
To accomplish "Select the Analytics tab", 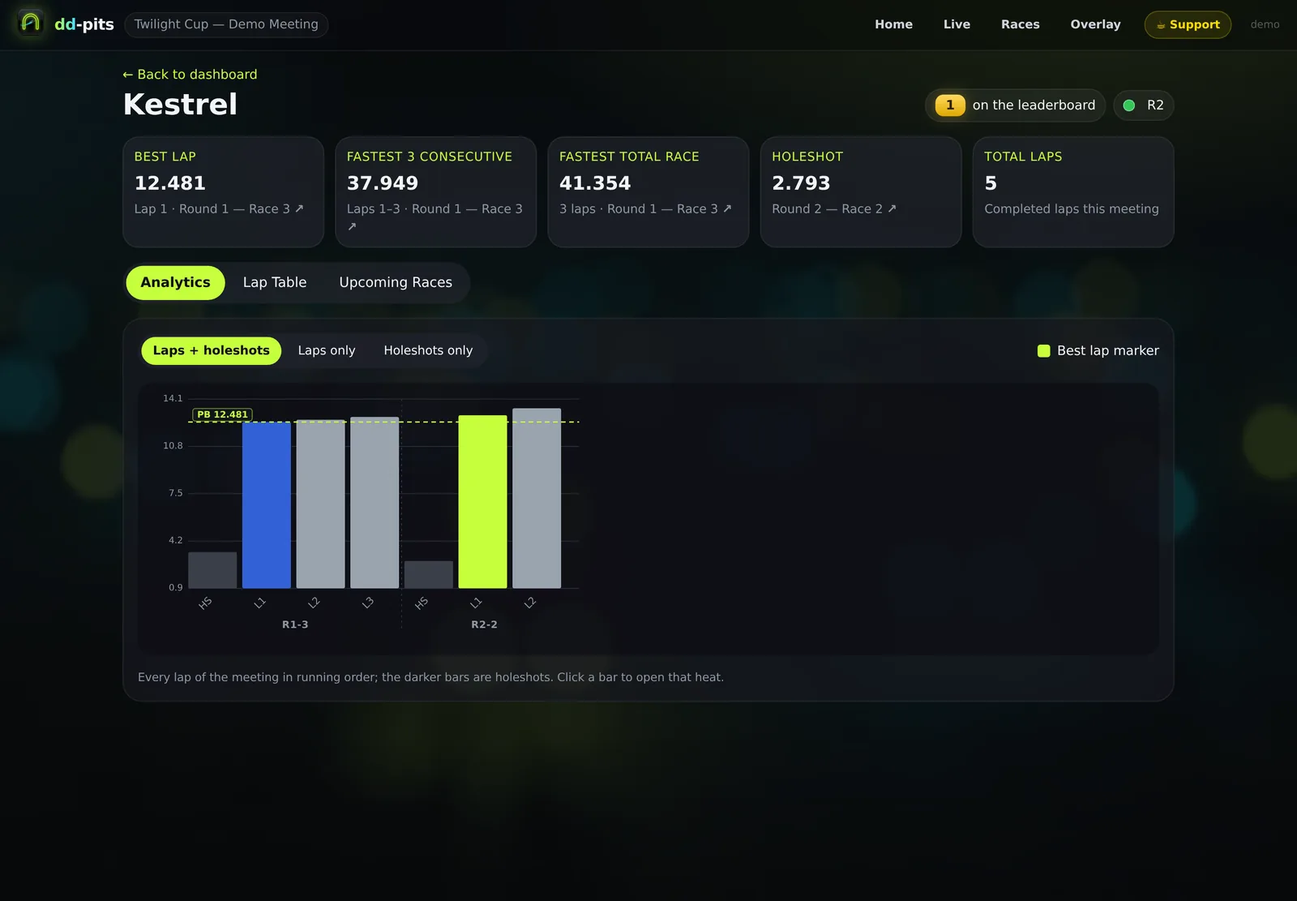I will click(x=175, y=283).
